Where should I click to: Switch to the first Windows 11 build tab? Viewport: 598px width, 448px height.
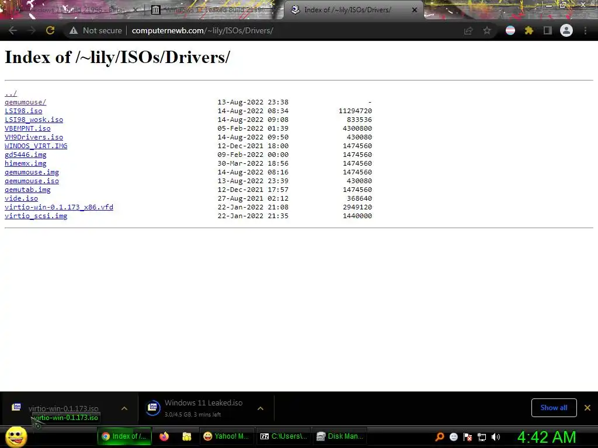72,10
